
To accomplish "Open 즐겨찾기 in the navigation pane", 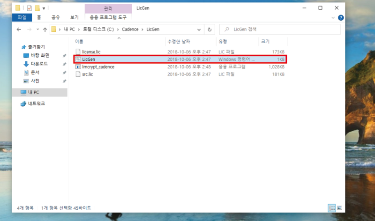I will [x=37, y=47].
